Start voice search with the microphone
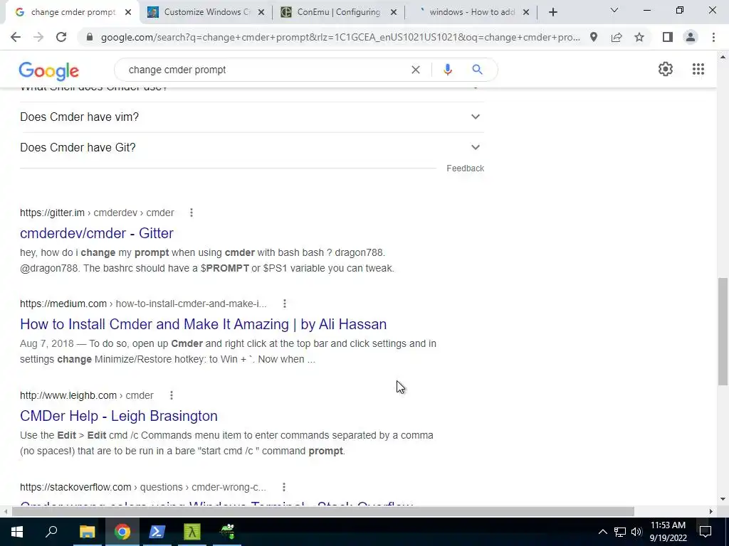The width and height of the screenshot is (729, 546). [447, 70]
